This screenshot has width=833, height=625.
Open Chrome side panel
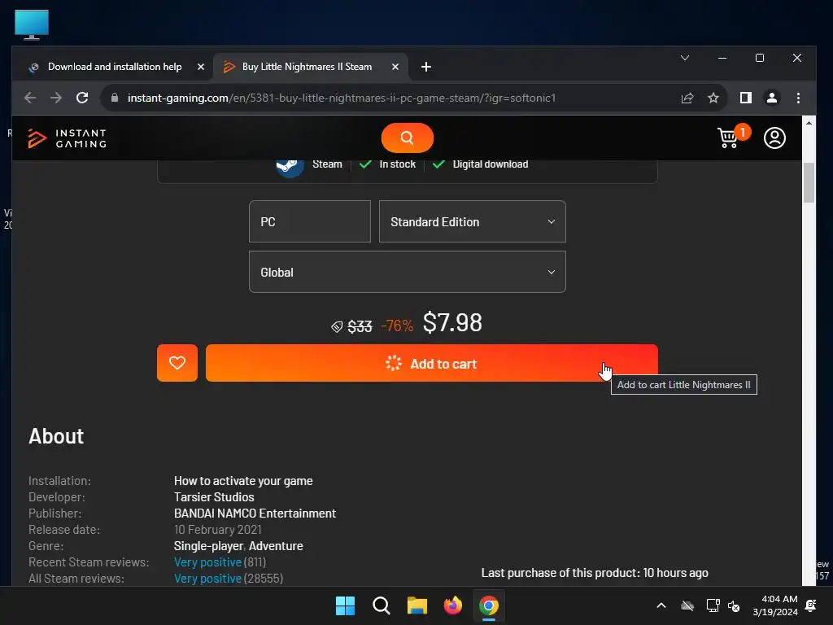[745, 98]
